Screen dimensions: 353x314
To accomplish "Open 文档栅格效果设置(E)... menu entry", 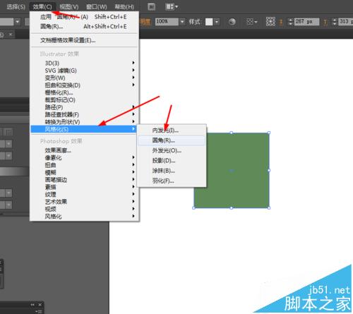I will pos(83,40).
